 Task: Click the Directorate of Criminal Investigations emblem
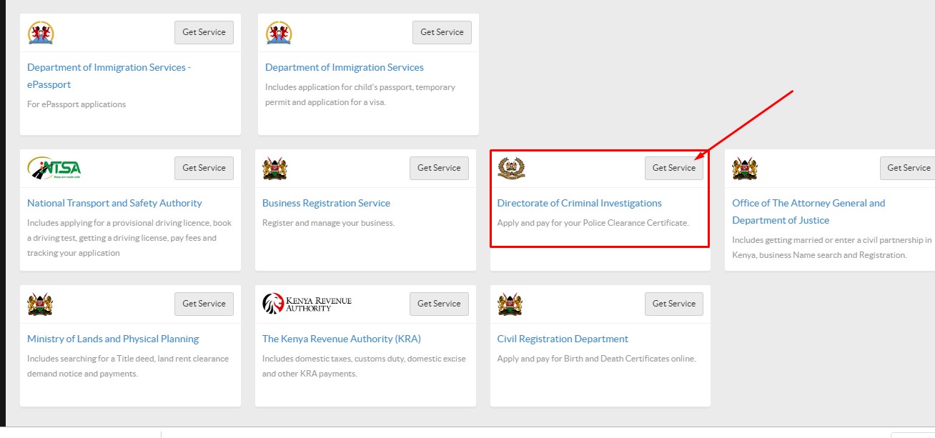pos(510,168)
